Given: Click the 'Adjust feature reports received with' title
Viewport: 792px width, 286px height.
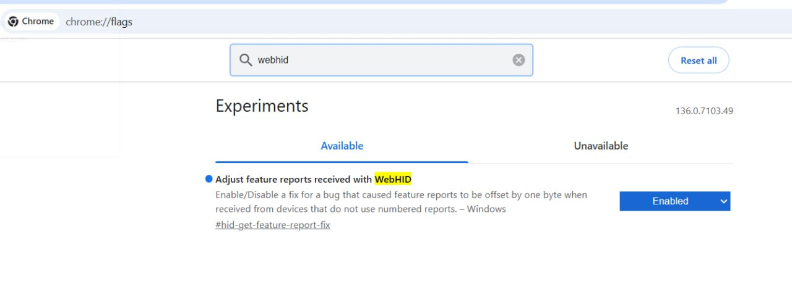Looking at the screenshot, I should click(x=294, y=179).
